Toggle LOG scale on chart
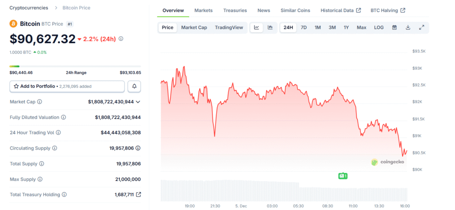Viewport: 455px width, 210px height. click(x=379, y=28)
